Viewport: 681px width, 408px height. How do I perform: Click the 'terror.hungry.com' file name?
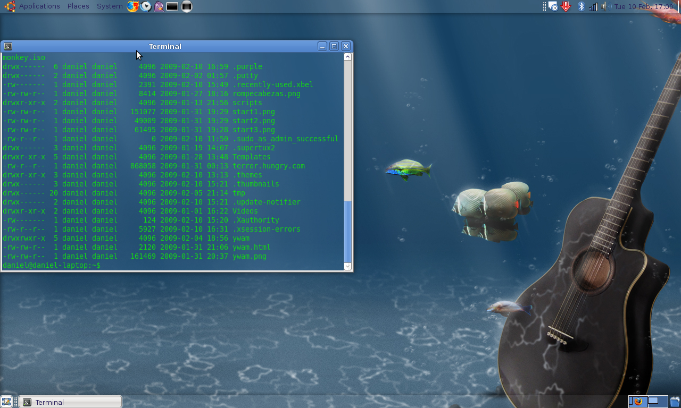pos(269,166)
